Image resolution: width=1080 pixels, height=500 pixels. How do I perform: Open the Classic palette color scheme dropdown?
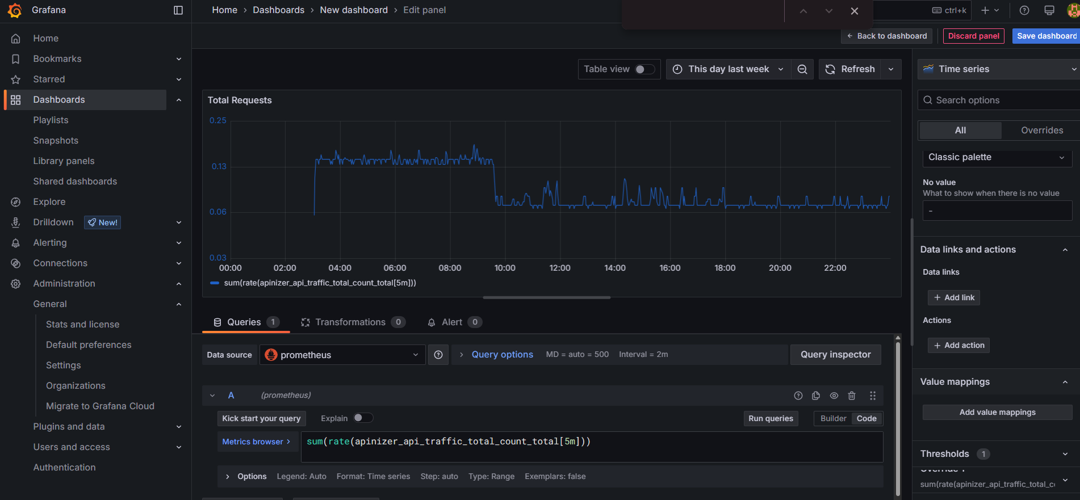997,157
